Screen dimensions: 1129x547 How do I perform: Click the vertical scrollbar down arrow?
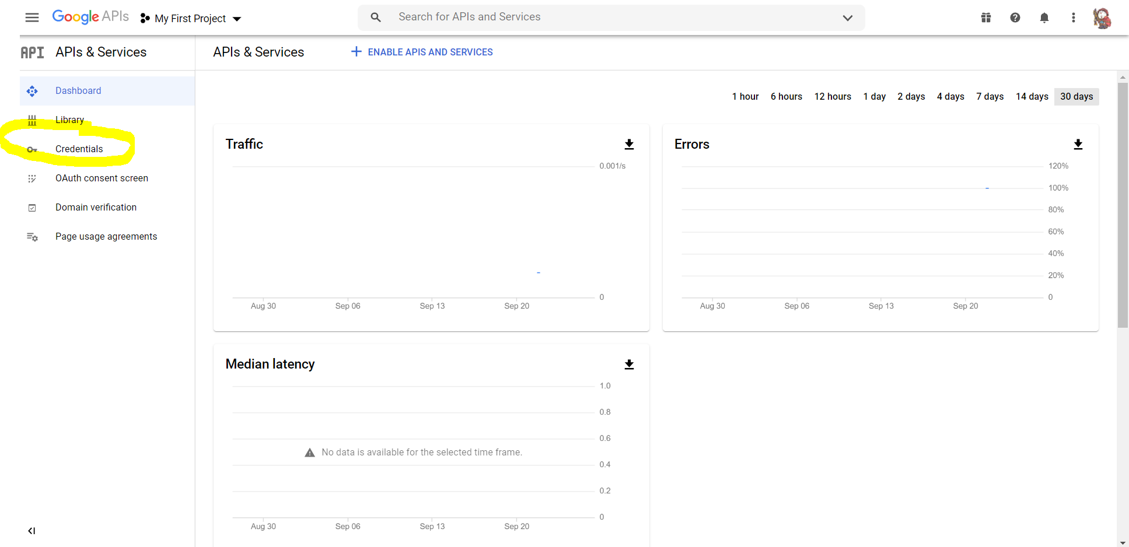(1123, 542)
